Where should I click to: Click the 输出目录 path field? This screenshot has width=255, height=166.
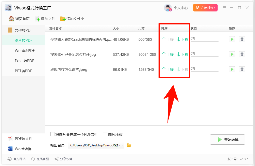(96, 145)
